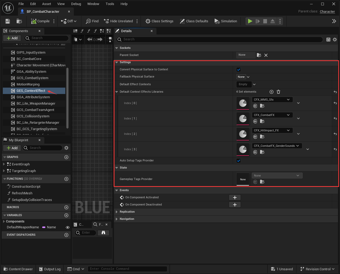This screenshot has height=274, width=340.
Task: Add a new variable in VARIABLES section
Action: pos(66,215)
